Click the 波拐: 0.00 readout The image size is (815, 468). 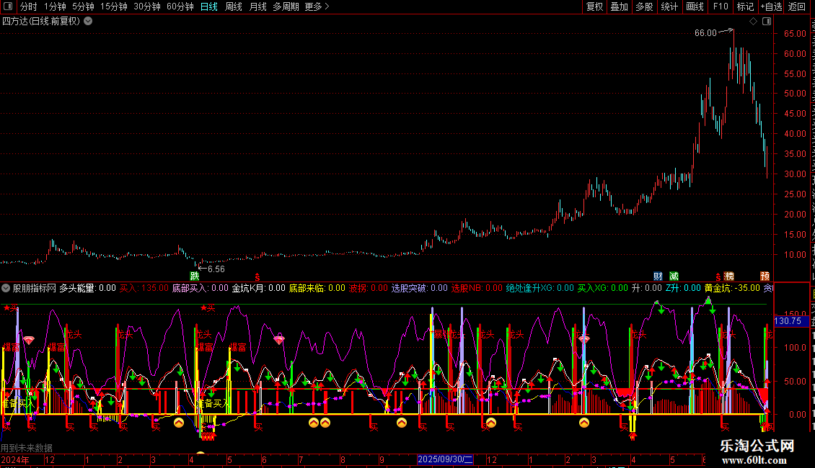(368, 288)
